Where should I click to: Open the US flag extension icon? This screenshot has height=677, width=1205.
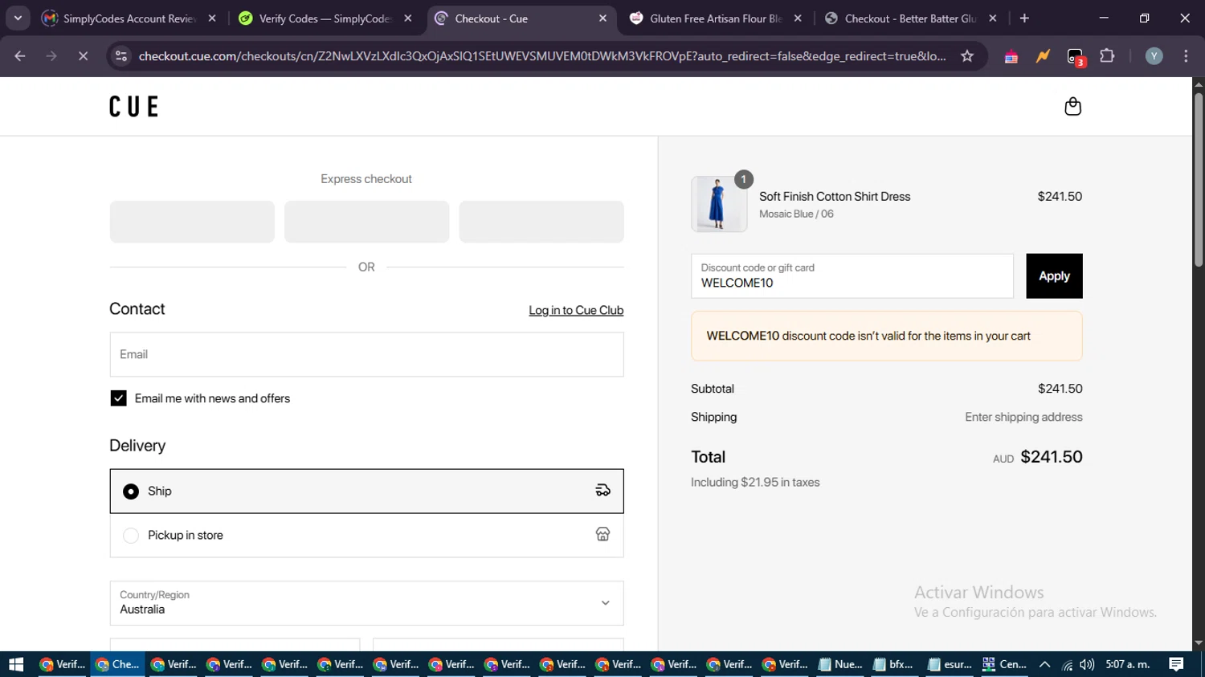click(x=1011, y=56)
